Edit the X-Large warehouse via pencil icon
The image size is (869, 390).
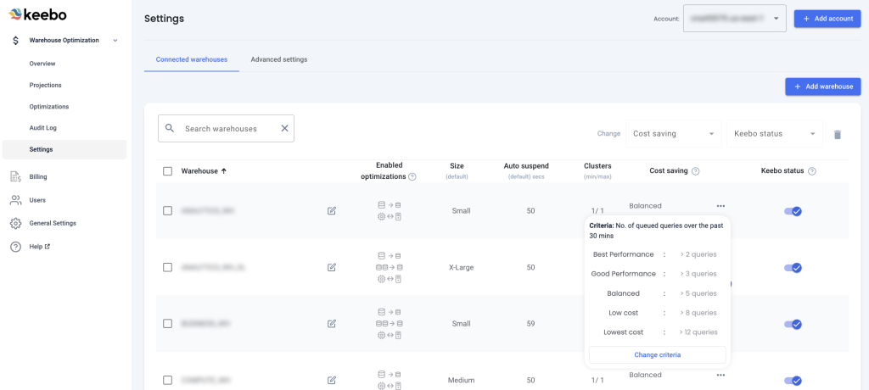[x=332, y=267]
